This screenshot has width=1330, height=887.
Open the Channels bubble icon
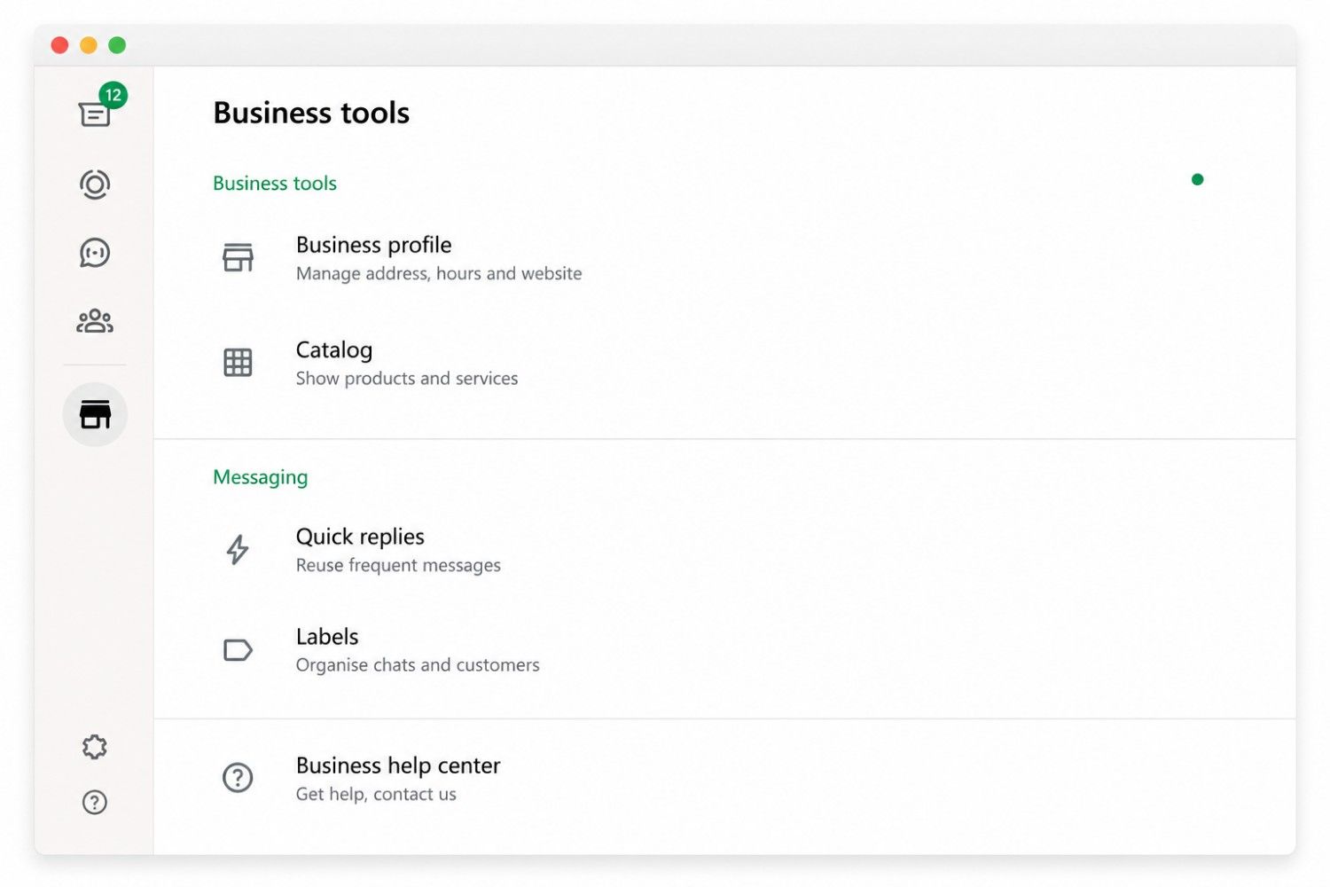point(95,253)
